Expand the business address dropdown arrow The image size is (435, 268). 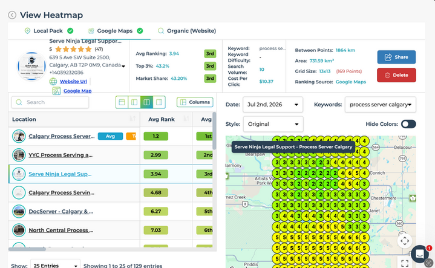[123, 66]
